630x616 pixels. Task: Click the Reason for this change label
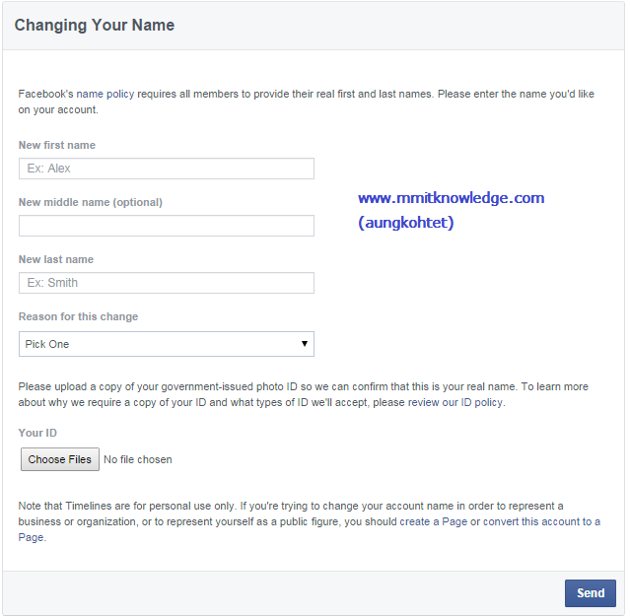[78, 316]
